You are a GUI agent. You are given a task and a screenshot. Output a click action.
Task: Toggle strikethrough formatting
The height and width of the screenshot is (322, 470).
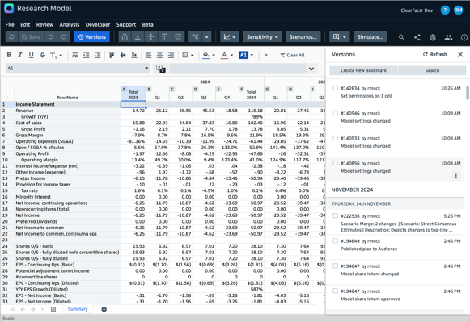click(42, 55)
